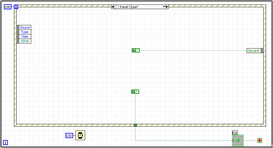Image resolution: width=273 pixels, height=148 pixels.
Task: Select the Exit boolean local terminal
Action: pos(238,140)
